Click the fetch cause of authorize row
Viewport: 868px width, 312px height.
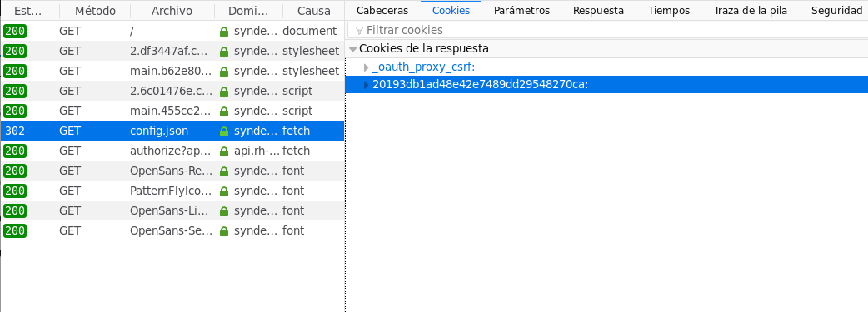tap(297, 151)
